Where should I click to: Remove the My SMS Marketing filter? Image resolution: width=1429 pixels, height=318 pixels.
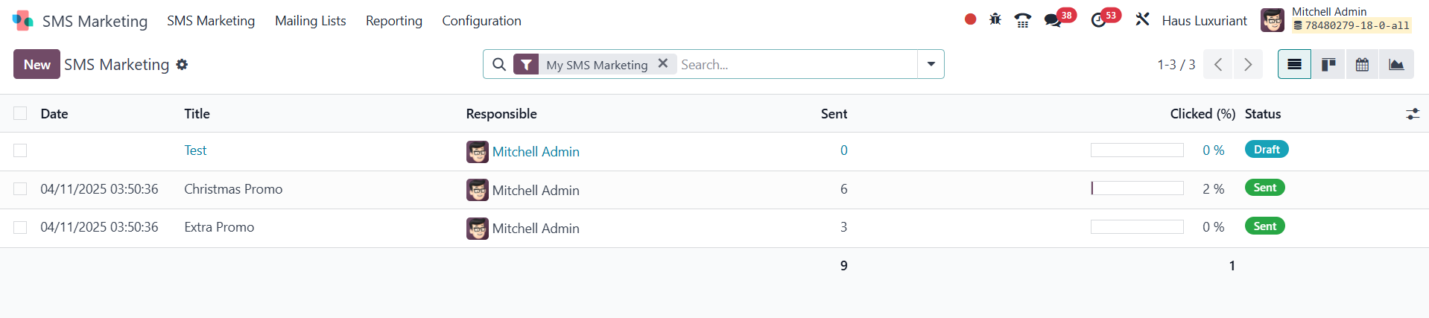pos(662,64)
